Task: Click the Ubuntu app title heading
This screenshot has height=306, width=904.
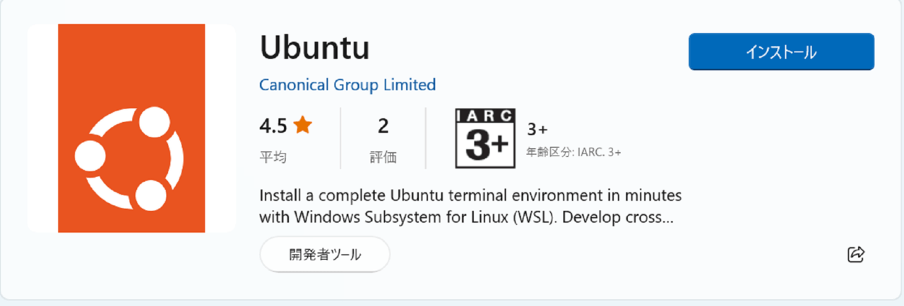Action: [x=315, y=47]
